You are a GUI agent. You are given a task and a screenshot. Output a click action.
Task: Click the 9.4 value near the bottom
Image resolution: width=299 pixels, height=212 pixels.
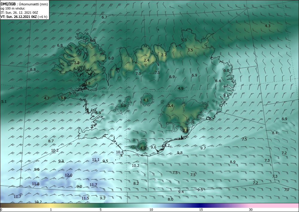(x=181, y=192)
